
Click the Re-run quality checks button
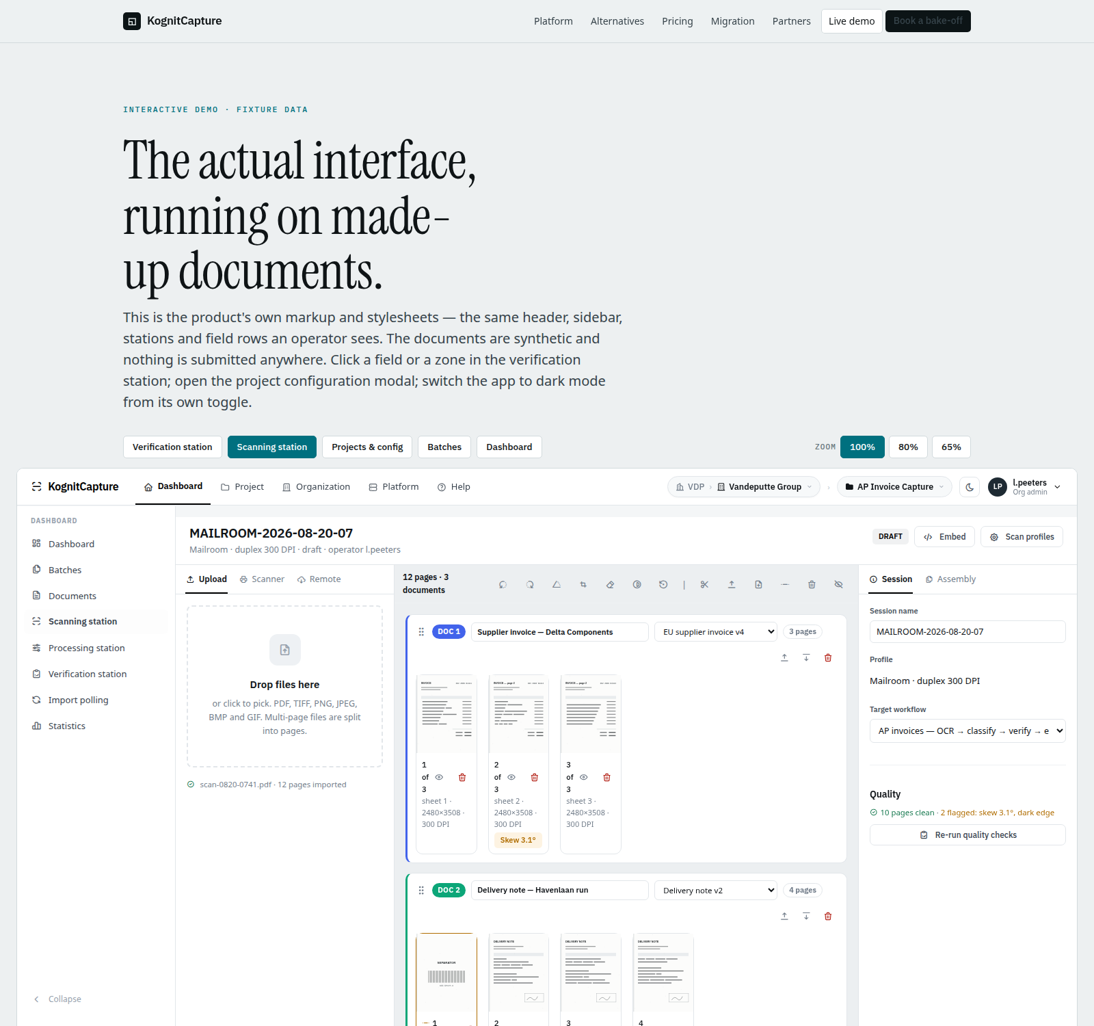pyautogui.click(x=968, y=835)
